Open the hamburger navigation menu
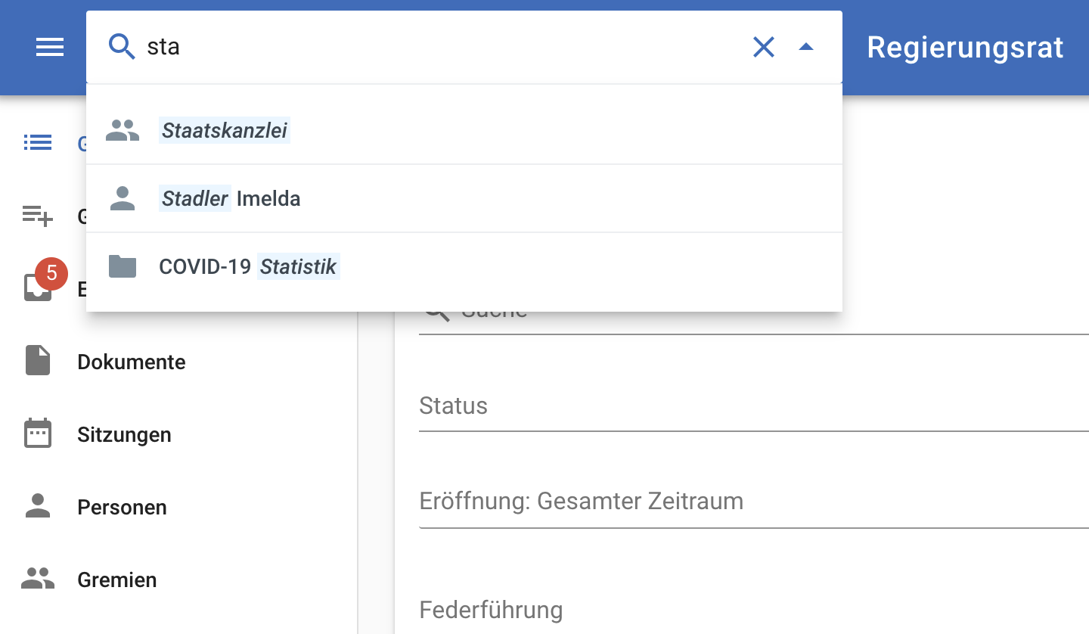Image resolution: width=1089 pixels, height=634 pixels. 50,48
